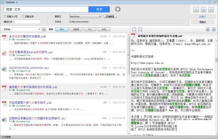
Task: Click 中国科技论文在线 line in preview
Action: 142,57
